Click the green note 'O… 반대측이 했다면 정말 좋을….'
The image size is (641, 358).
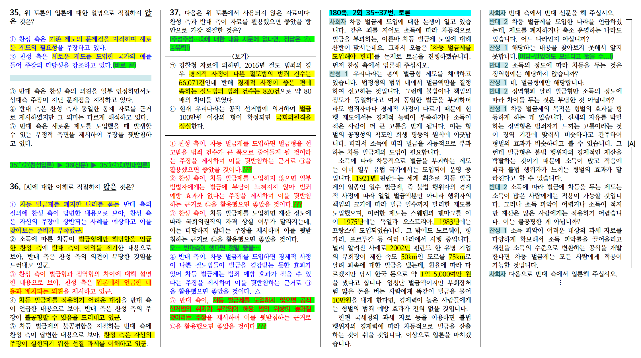click(215, 248)
